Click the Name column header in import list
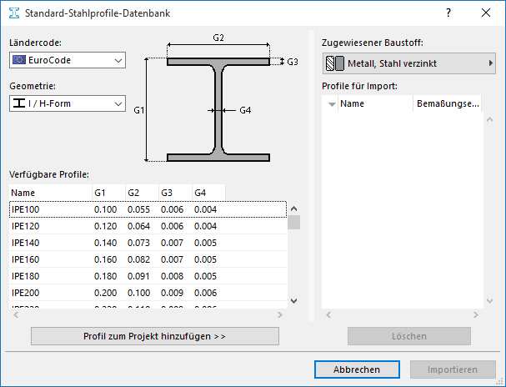The image size is (506, 387). pyautogui.click(x=375, y=103)
